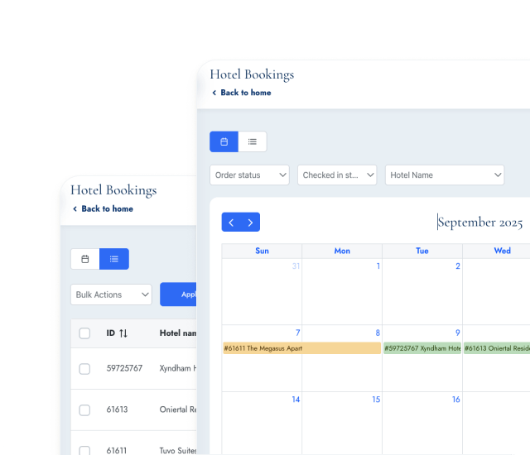Open green #59725767 Xyndham Hotel event
The height and width of the screenshot is (455, 530).
(x=422, y=348)
